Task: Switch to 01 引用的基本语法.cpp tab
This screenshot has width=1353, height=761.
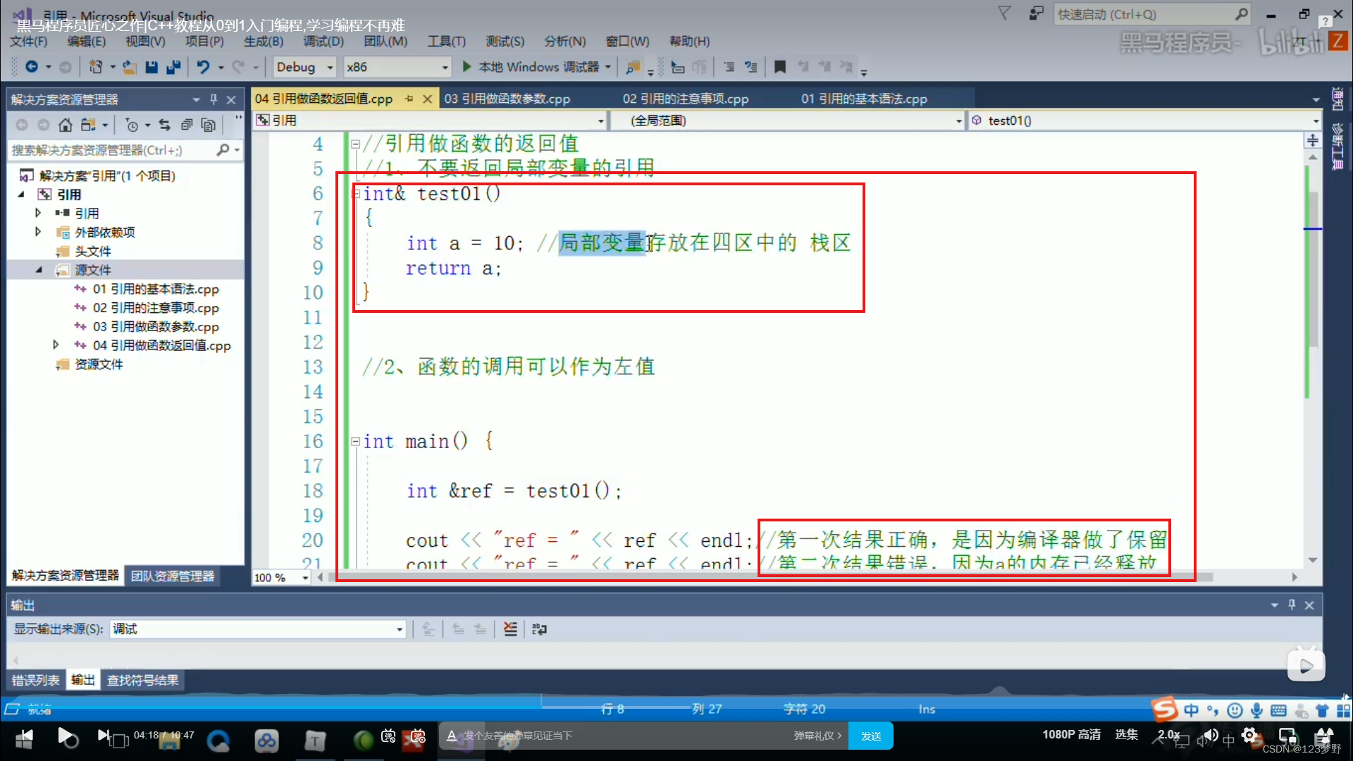Action: [x=864, y=99]
